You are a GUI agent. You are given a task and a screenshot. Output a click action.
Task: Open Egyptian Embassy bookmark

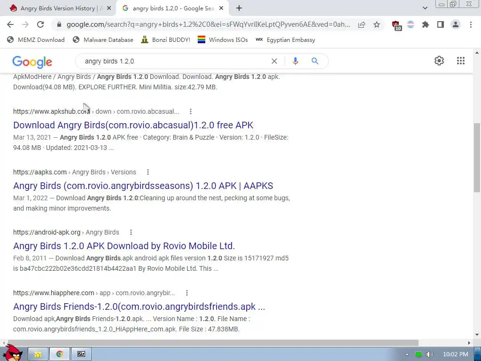(x=285, y=39)
